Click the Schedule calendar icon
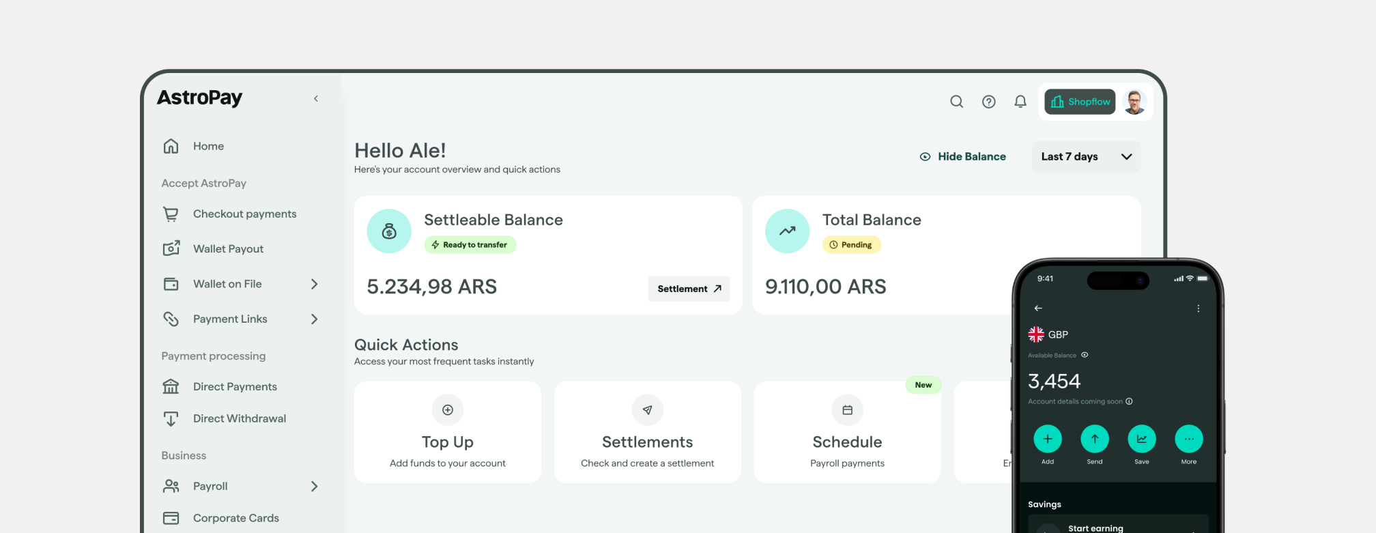Image resolution: width=1376 pixels, height=533 pixels. click(x=848, y=410)
